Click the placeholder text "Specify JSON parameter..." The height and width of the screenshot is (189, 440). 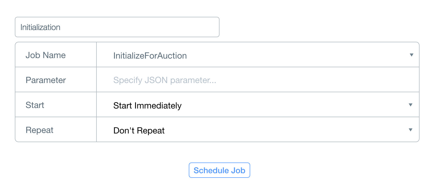tap(164, 80)
